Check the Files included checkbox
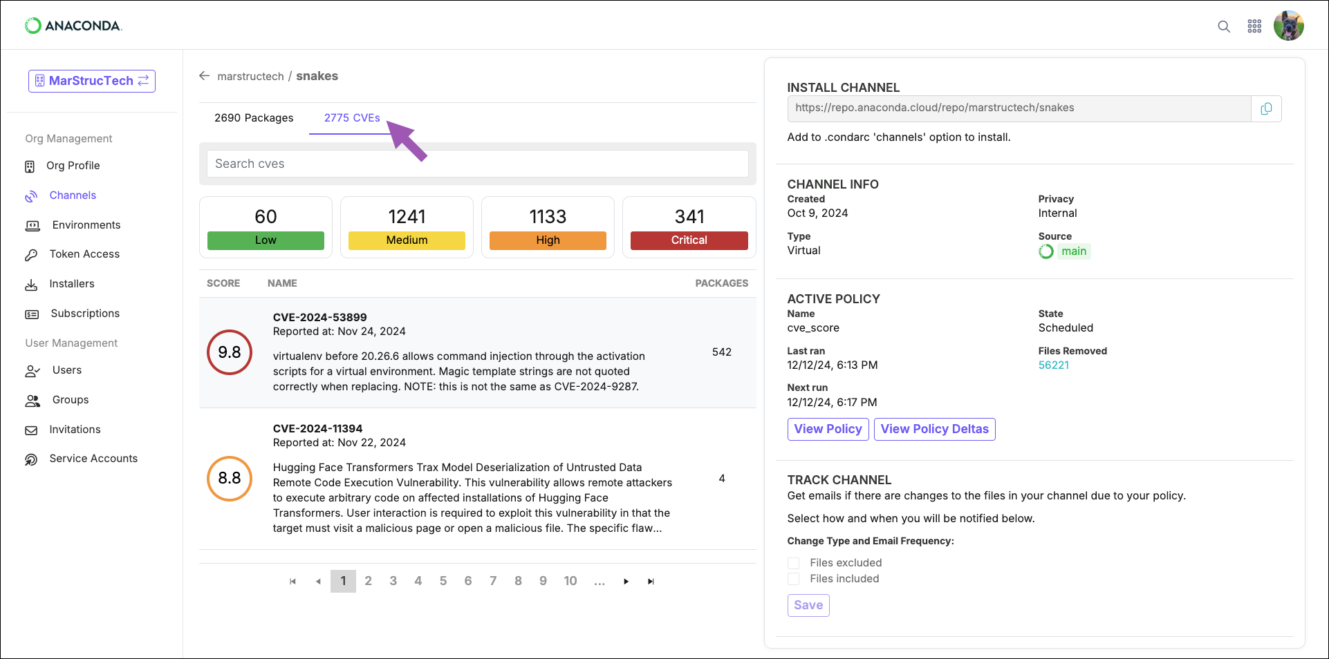The width and height of the screenshot is (1329, 659). 794,579
